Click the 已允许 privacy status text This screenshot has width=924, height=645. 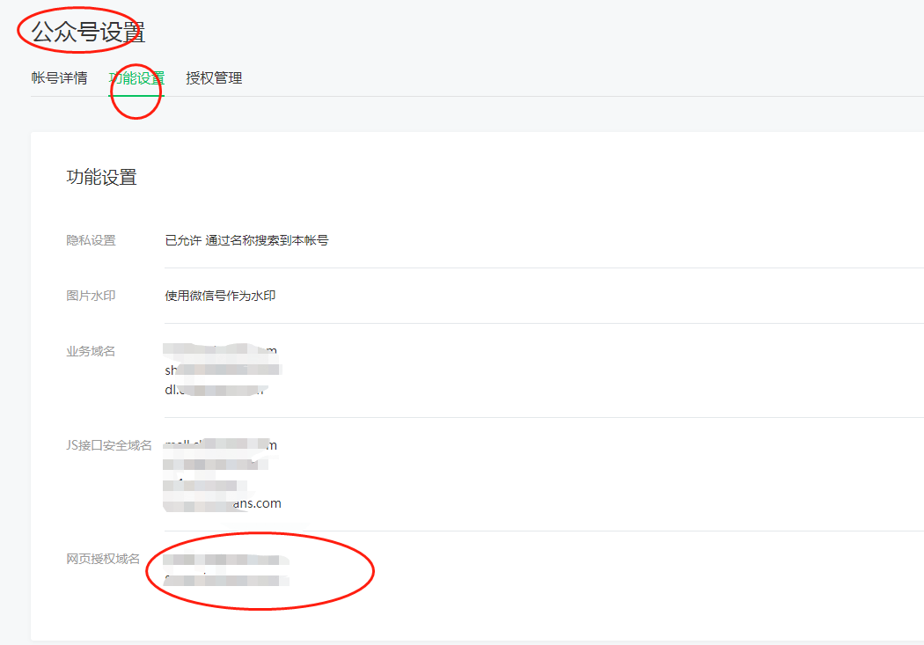coord(178,240)
